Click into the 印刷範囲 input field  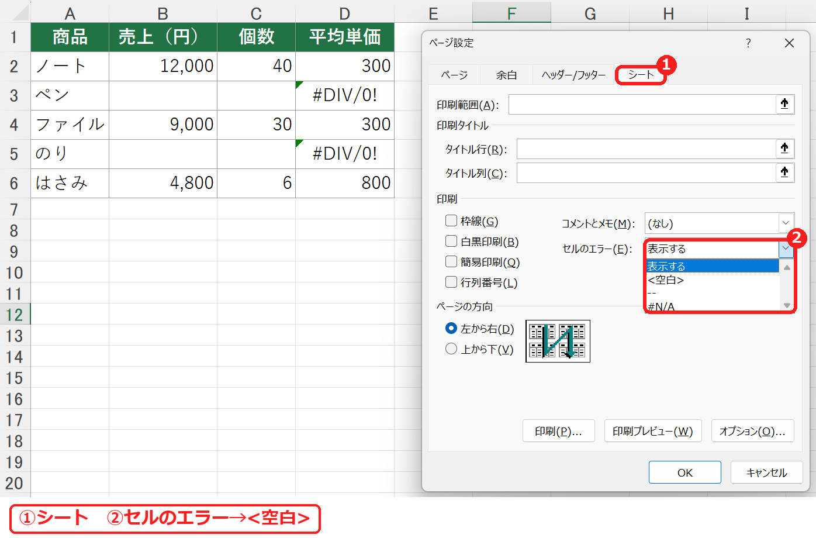click(642, 105)
